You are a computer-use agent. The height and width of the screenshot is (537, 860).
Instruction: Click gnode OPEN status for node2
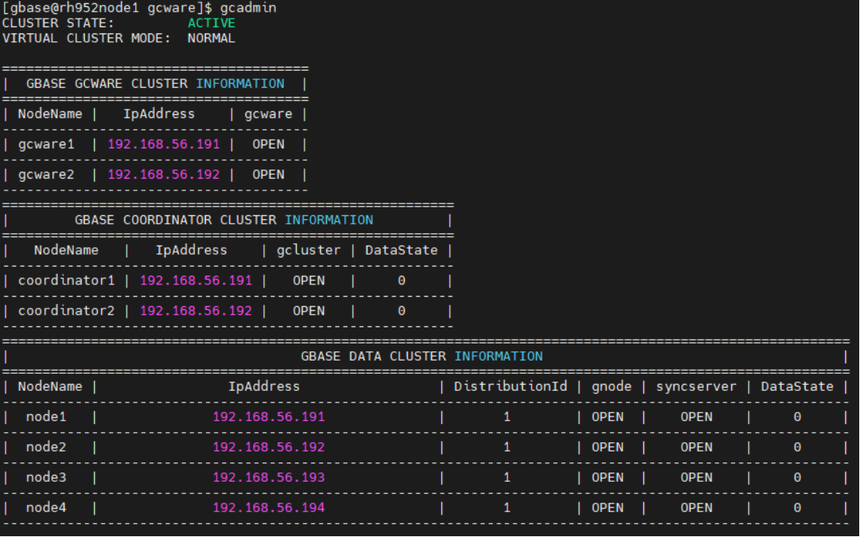(x=608, y=447)
